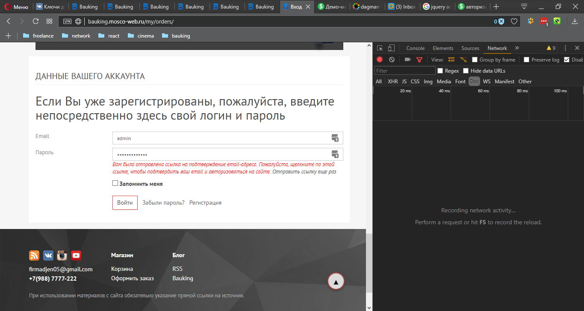The height and width of the screenshot is (311, 584).
Task: Open the DevTools three-dot menu
Action: coord(566,48)
